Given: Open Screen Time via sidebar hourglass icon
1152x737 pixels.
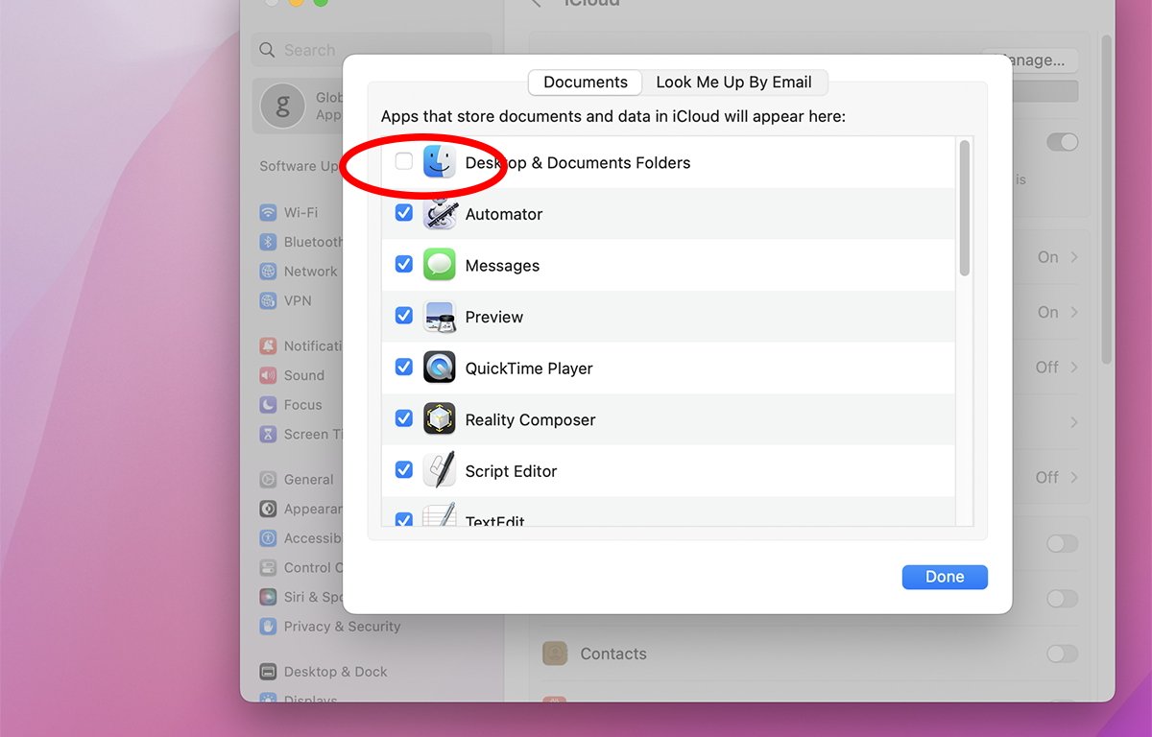Looking at the screenshot, I should coord(268,434).
